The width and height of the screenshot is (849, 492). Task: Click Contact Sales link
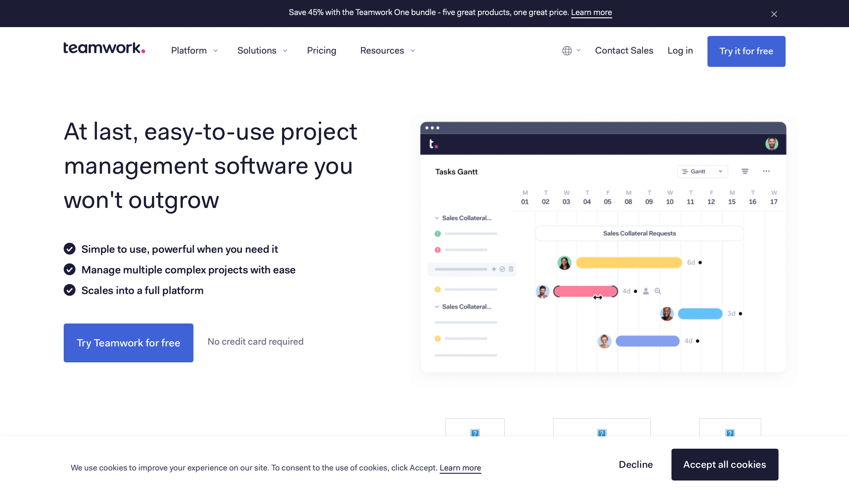[x=624, y=50]
